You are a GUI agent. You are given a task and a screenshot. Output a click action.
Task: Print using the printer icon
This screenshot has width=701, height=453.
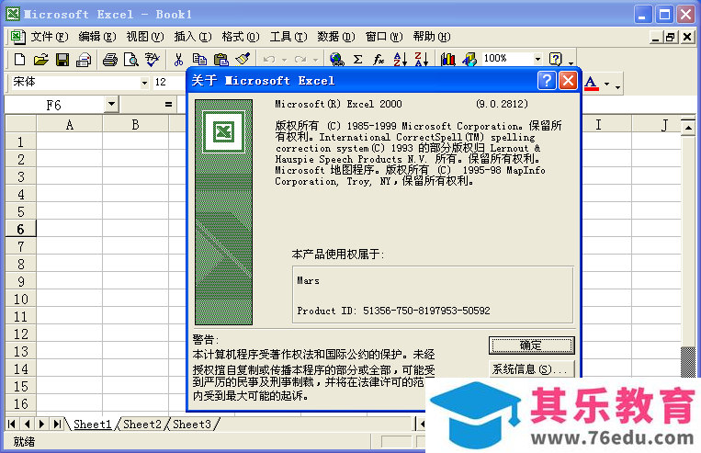point(109,59)
